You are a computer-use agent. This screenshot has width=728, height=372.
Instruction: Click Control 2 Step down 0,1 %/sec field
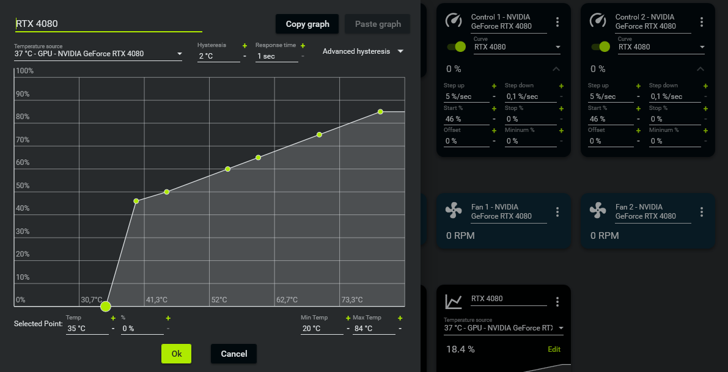click(675, 97)
